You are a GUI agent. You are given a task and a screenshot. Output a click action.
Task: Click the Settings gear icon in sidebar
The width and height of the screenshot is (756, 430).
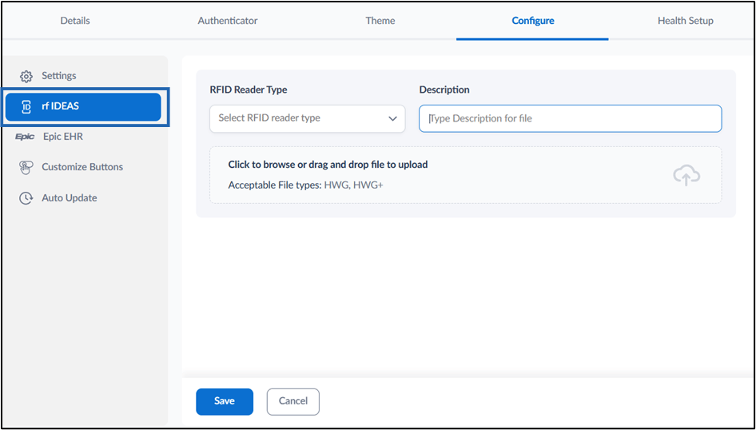[x=26, y=76]
